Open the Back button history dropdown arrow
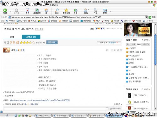Viewport: 157px width, 118px height. pyautogui.click(x=10, y=11)
